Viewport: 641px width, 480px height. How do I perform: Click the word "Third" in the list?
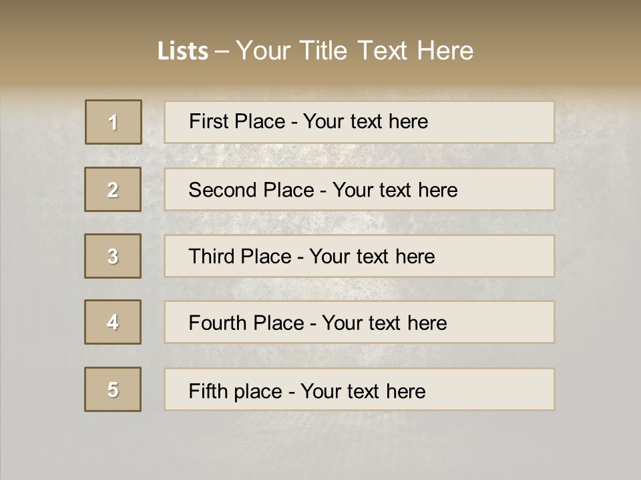coord(212,257)
